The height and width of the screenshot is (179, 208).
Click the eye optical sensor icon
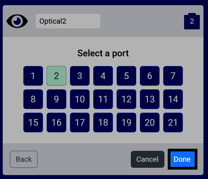17,21
